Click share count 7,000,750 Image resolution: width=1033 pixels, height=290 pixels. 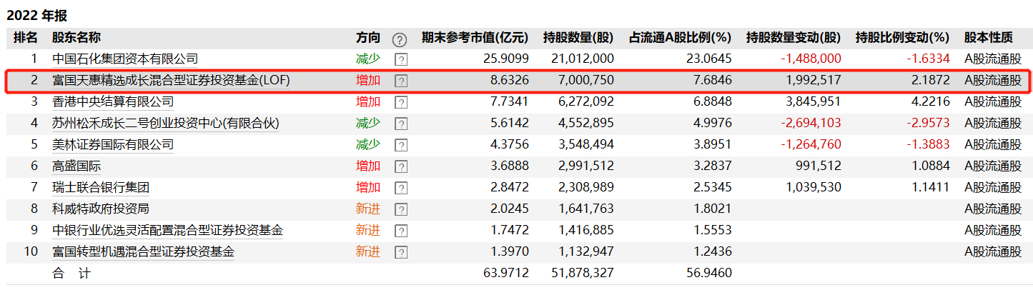pyautogui.click(x=585, y=80)
